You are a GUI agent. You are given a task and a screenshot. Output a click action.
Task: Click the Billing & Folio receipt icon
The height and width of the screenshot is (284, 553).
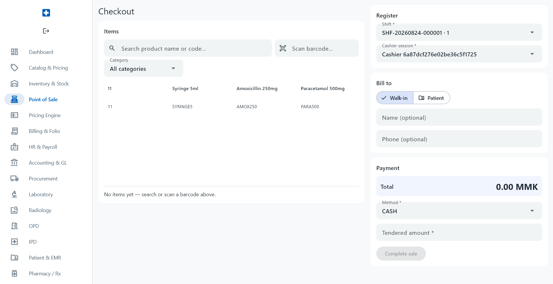tap(14, 131)
